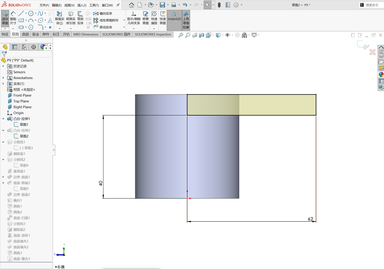384x269 pixels.
Task: Open the 工具(T) menu
Action: click(94, 5)
